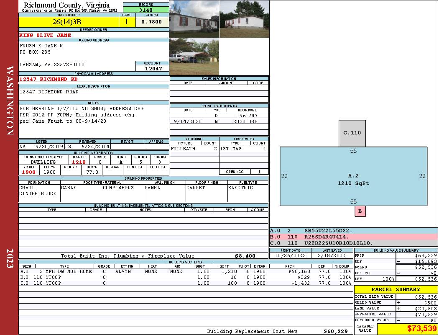
Task: Click mailing name FRUSH E JANE K
Action: pyautogui.click(x=41, y=46)
